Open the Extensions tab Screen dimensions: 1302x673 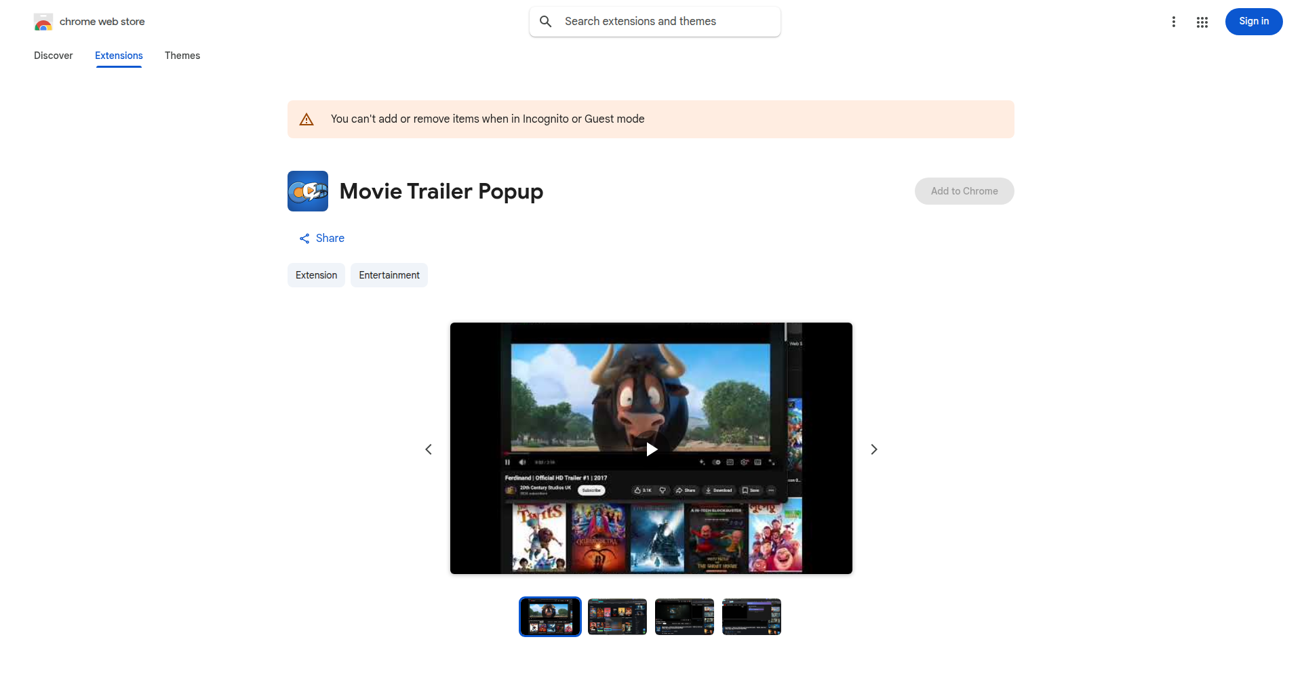coord(119,56)
